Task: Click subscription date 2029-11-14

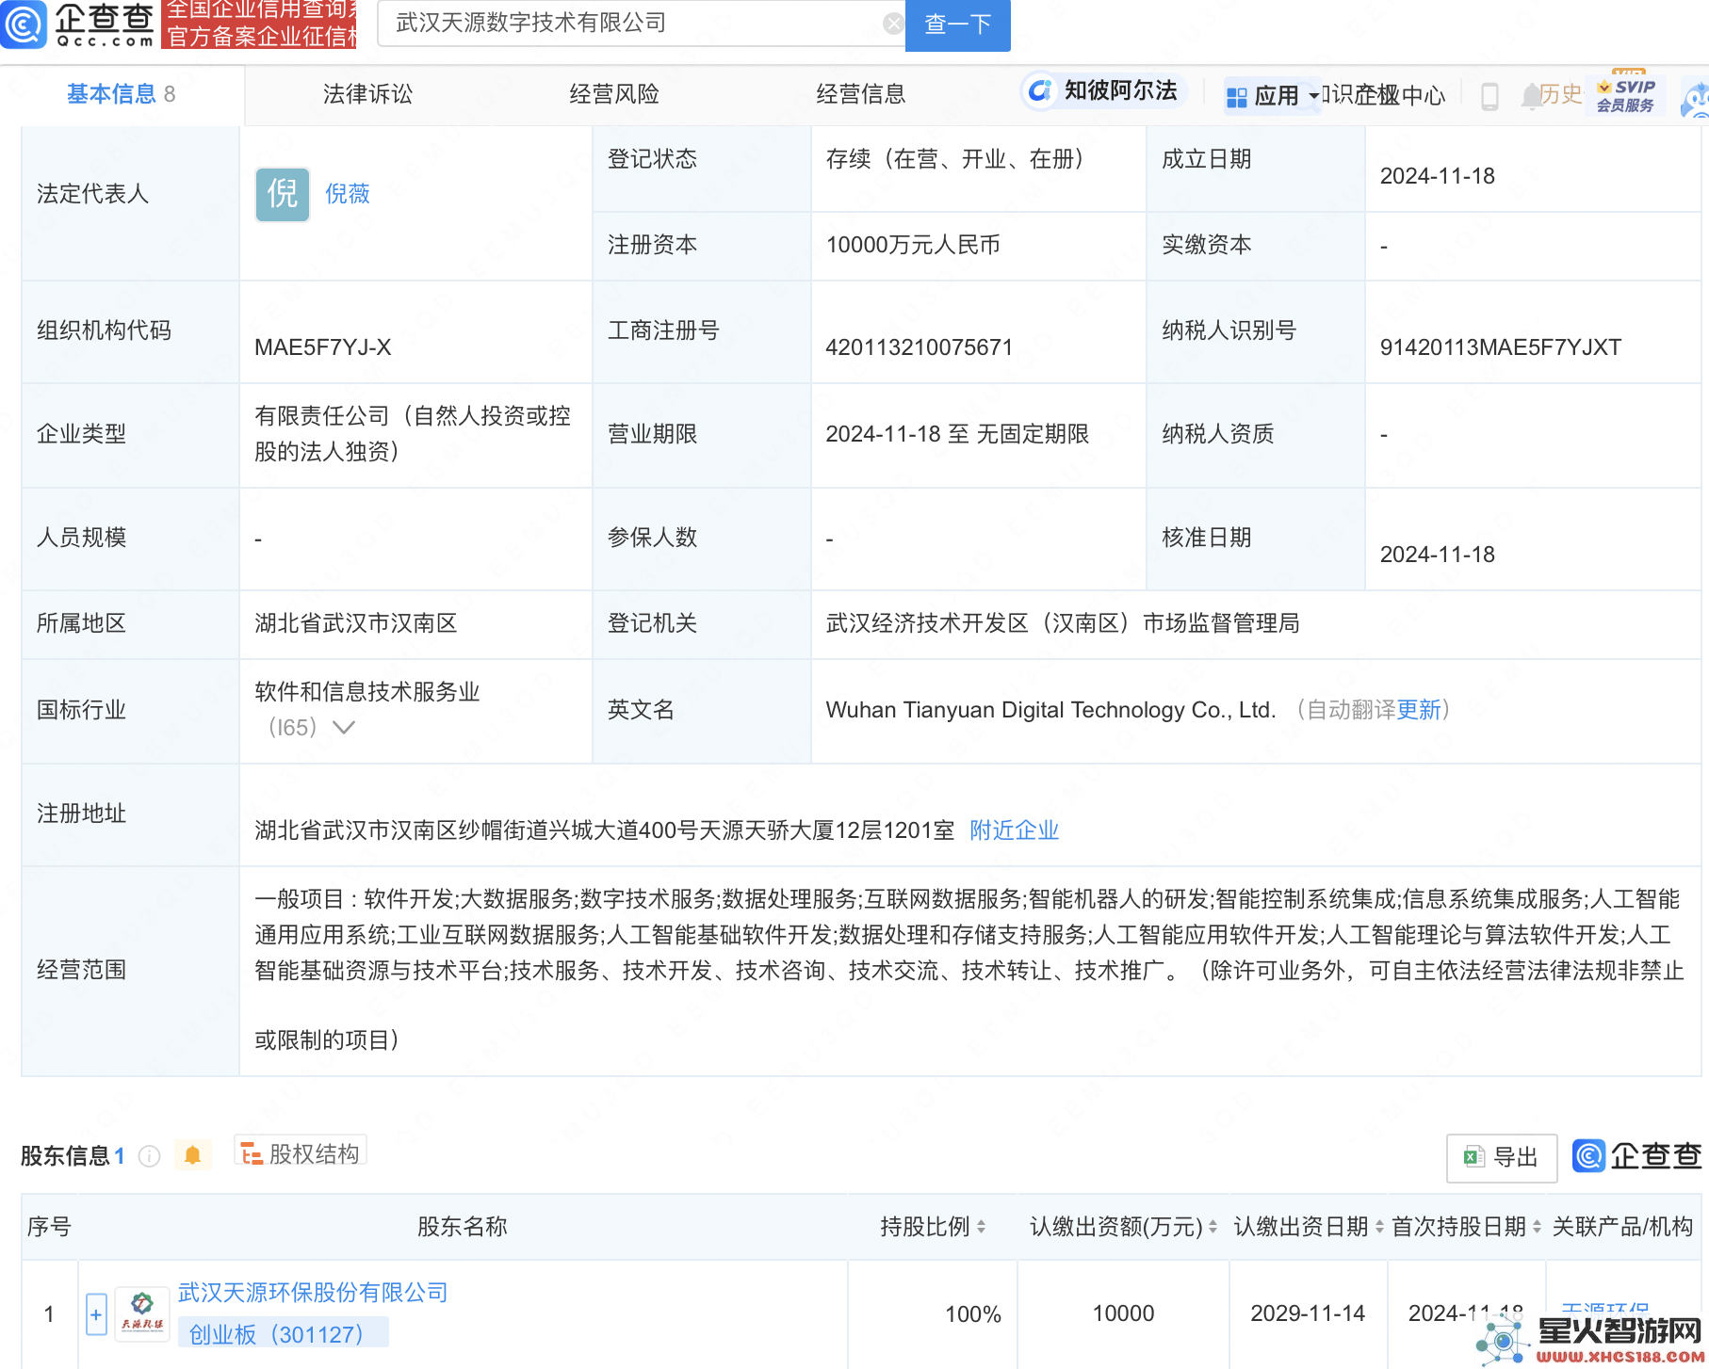Action: point(1308,1313)
